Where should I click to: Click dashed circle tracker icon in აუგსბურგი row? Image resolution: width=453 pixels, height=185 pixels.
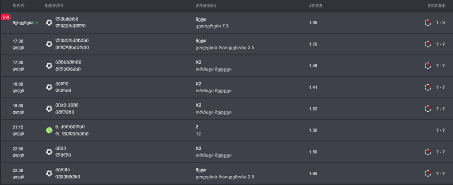coord(428,65)
